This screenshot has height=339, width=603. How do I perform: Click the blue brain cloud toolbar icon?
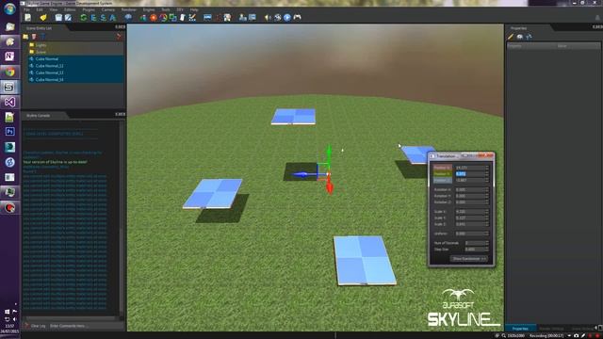pos(128,17)
